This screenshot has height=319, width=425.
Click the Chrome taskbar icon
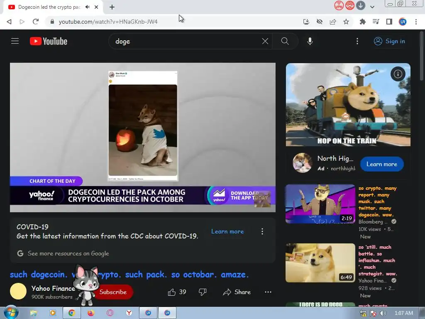(71, 313)
